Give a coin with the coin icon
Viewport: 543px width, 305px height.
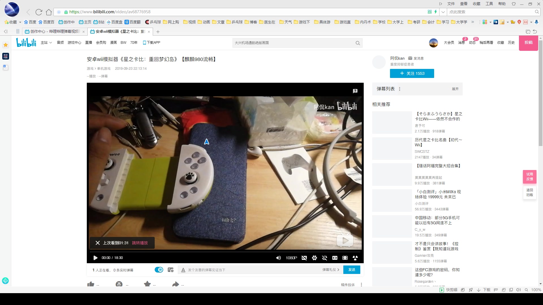[x=119, y=284]
